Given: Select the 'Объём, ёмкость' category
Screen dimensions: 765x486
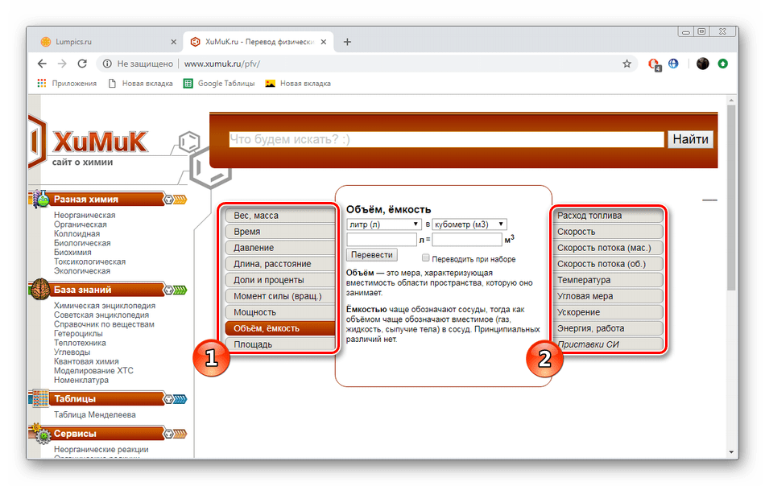Looking at the screenshot, I should [x=280, y=328].
